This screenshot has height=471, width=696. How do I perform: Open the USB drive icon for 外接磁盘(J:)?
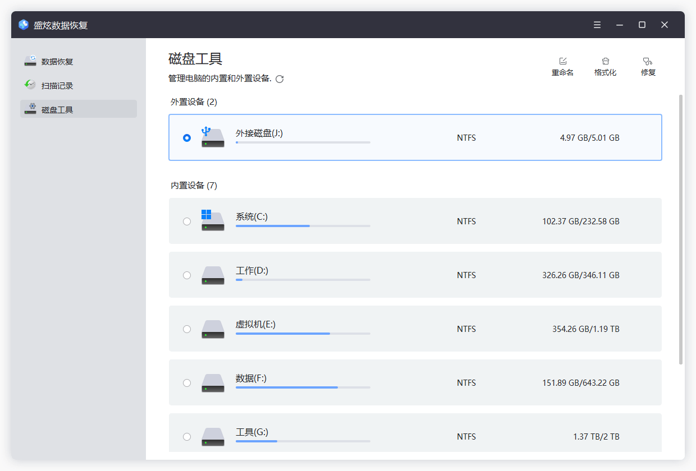(x=212, y=136)
